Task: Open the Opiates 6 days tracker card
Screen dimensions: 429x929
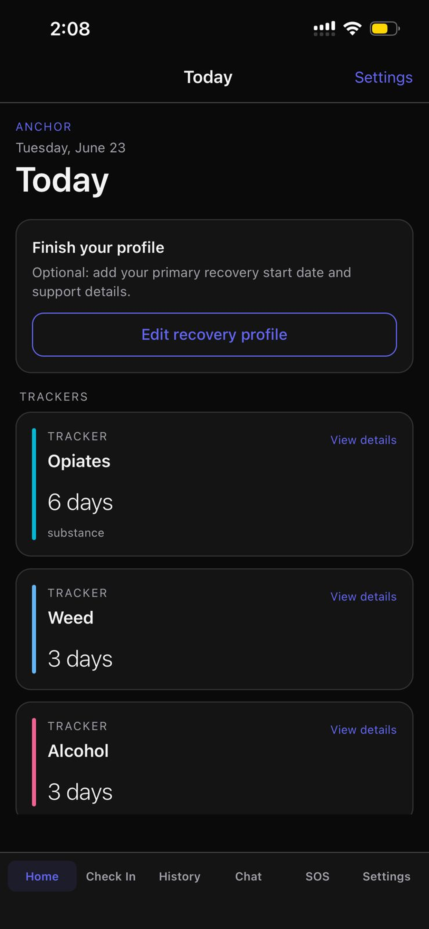Action: [214, 484]
